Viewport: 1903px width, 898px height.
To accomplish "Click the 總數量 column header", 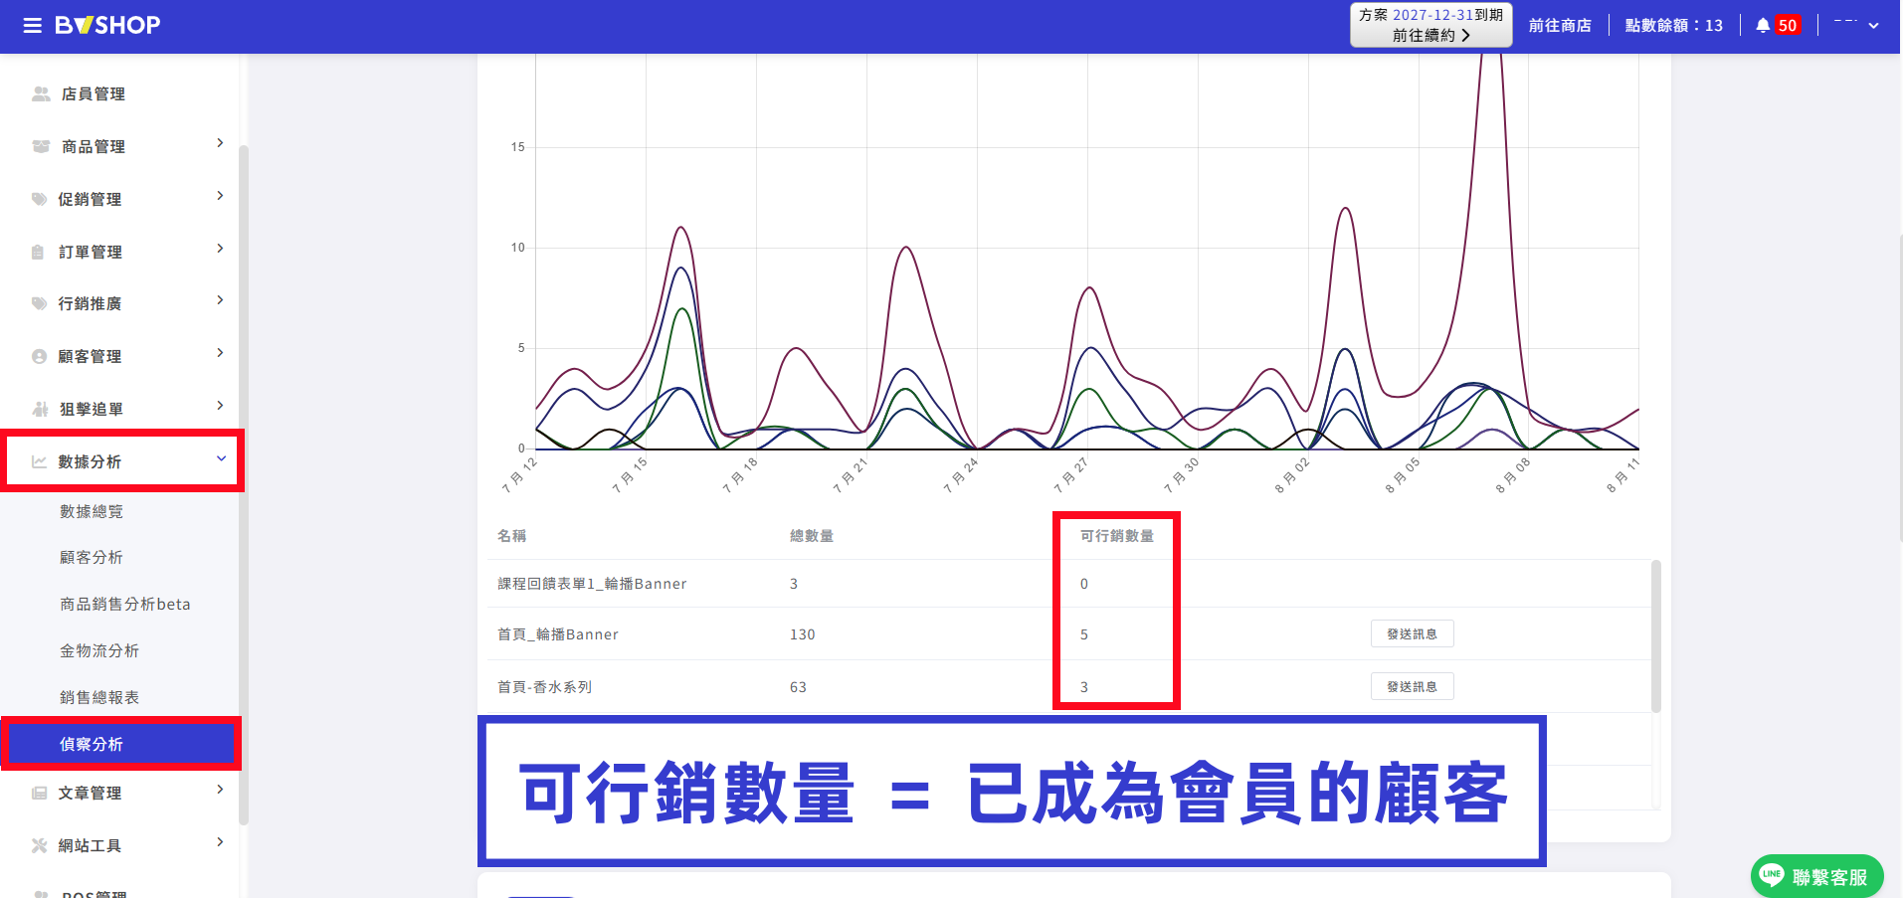I will (x=812, y=536).
